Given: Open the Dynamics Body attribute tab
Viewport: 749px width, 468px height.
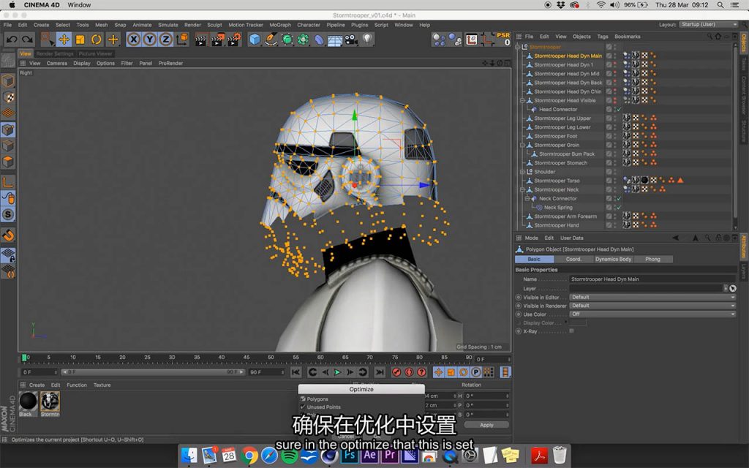Looking at the screenshot, I should 614,259.
